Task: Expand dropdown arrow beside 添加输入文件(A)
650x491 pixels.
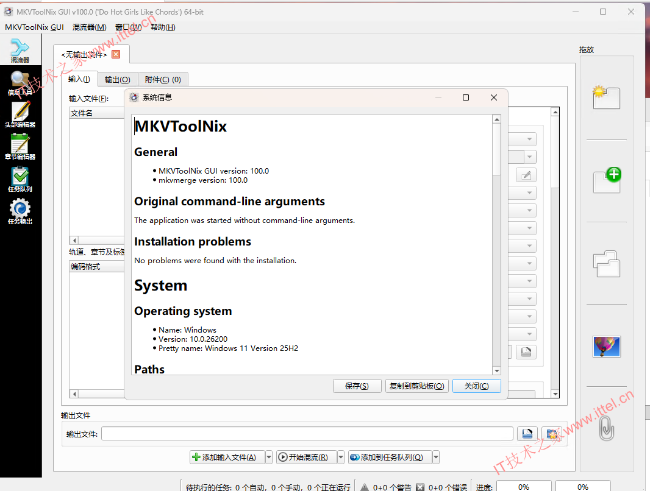Action: tap(269, 457)
